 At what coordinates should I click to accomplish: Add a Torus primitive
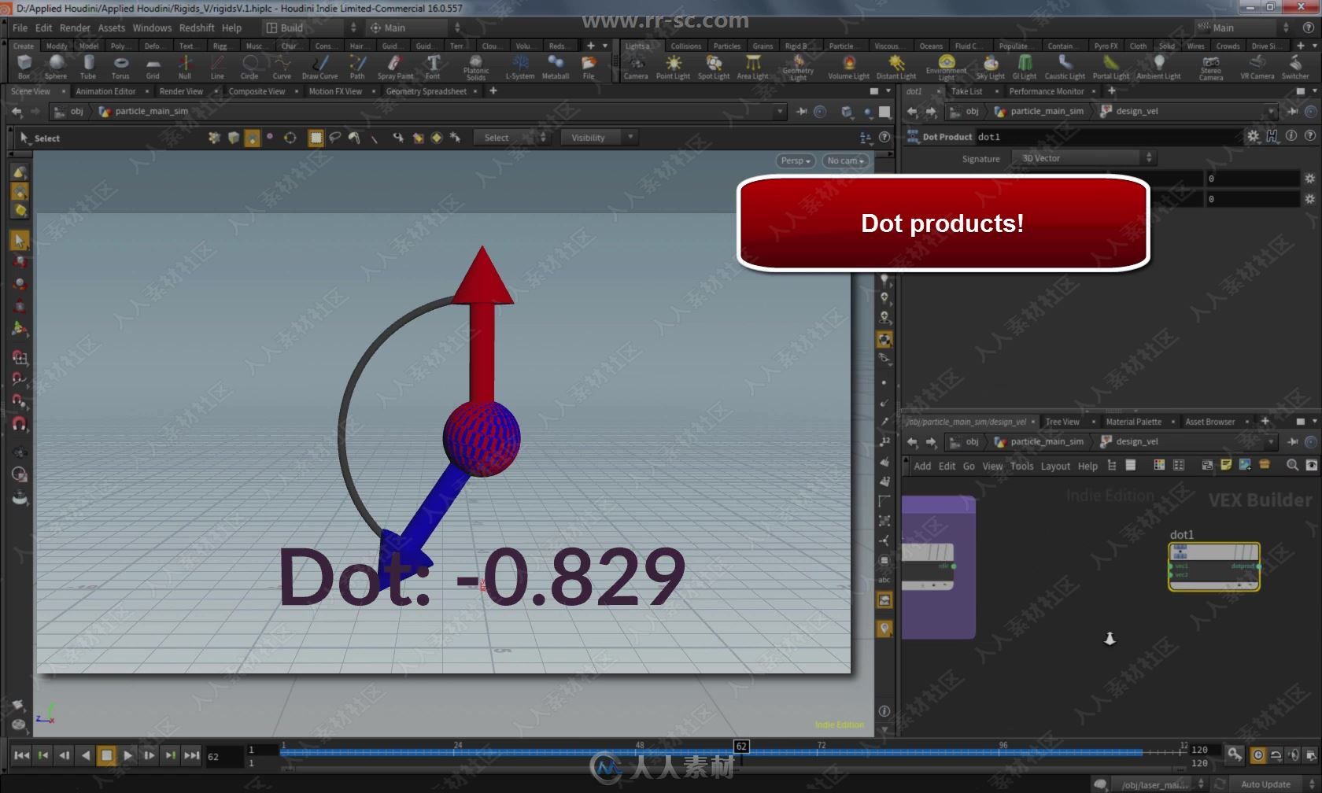click(x=120, y=67)
